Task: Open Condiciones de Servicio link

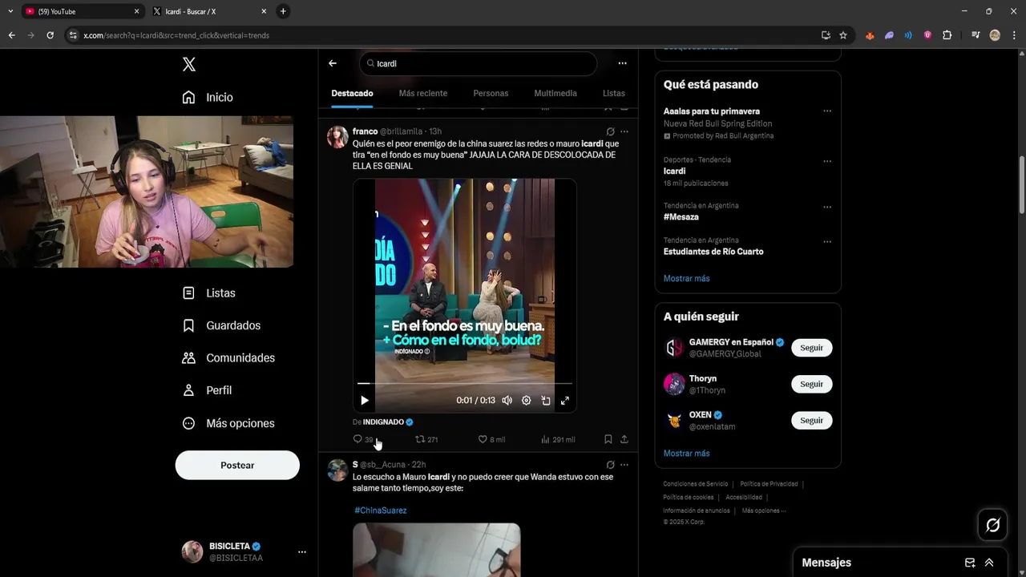Action: tap(696, 484)
